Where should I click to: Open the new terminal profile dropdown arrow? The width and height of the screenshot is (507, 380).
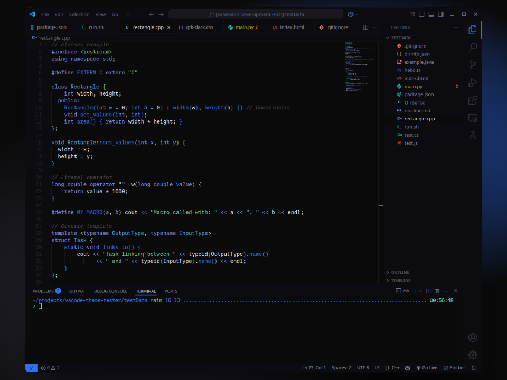(x=421, y=291)
